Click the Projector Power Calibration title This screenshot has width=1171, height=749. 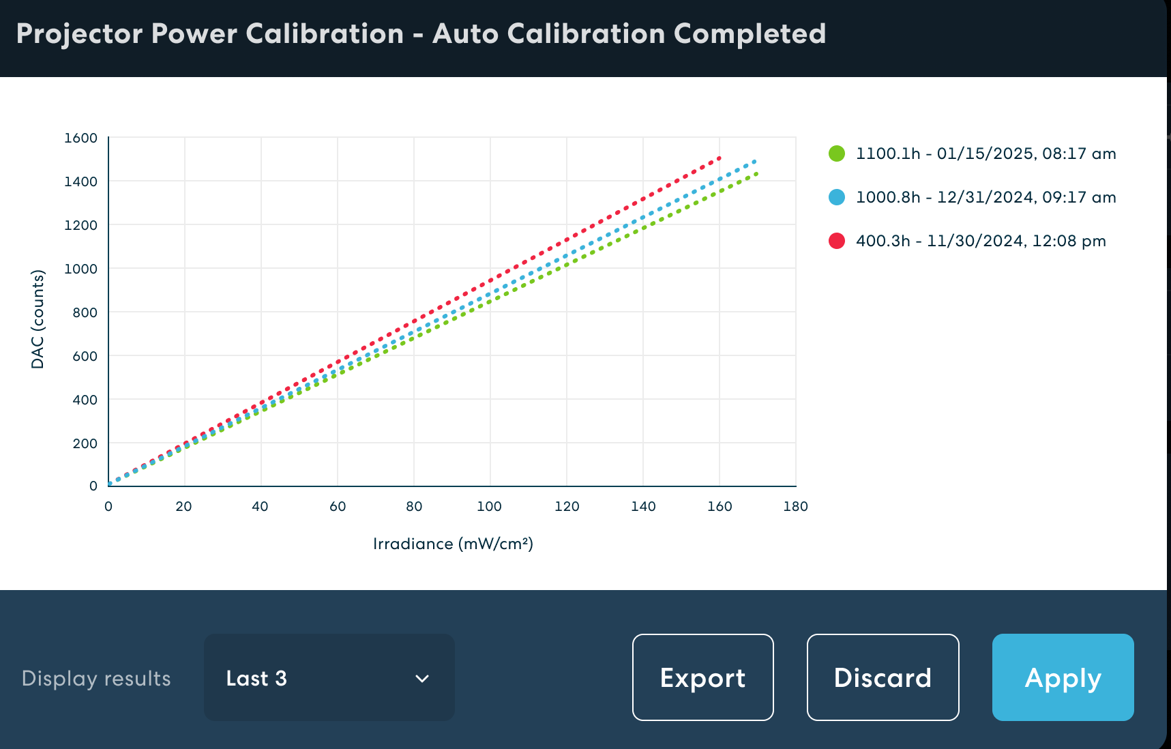421,33
